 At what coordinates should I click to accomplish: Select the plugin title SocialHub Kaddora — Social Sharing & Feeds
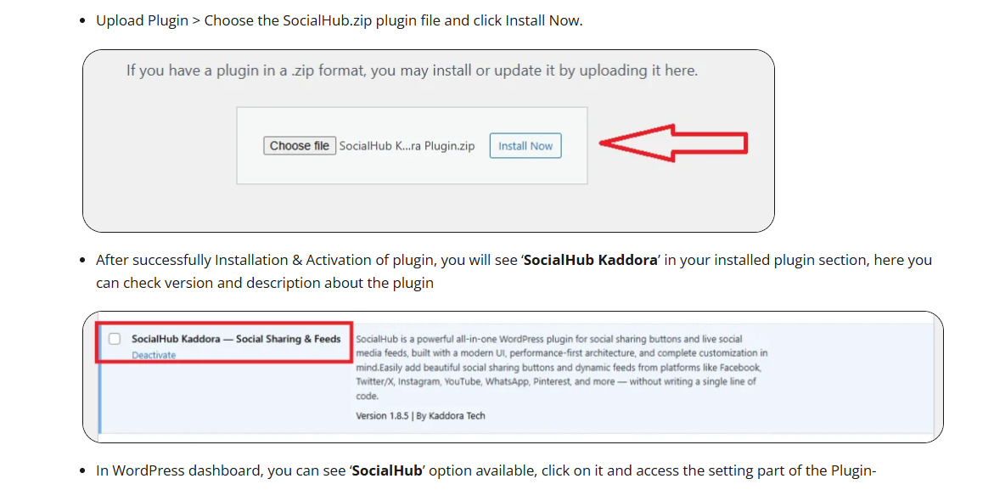point(236,339)
